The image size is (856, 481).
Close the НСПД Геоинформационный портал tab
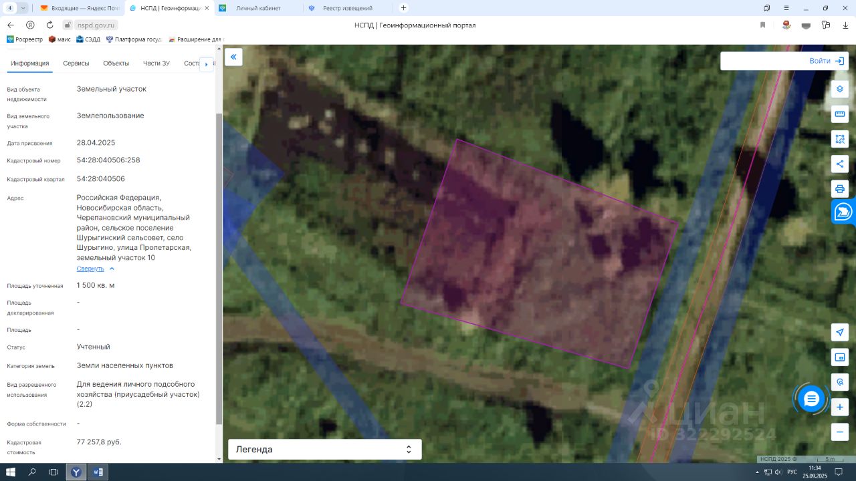[x=207, y=8]
